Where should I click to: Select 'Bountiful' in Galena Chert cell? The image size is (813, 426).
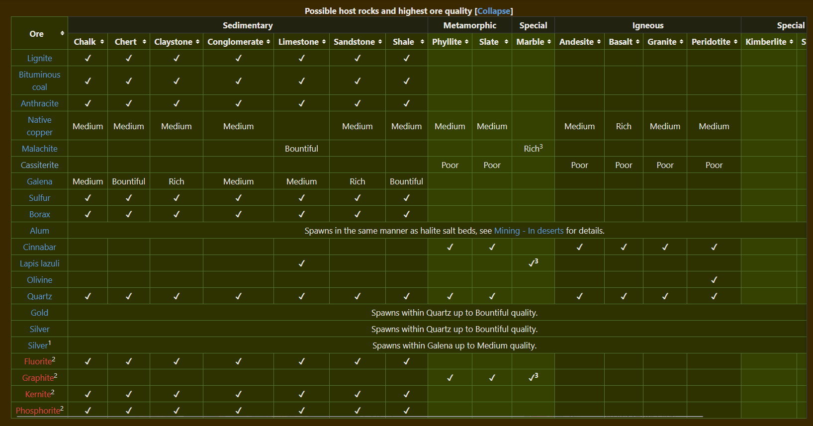click(129, 181)
